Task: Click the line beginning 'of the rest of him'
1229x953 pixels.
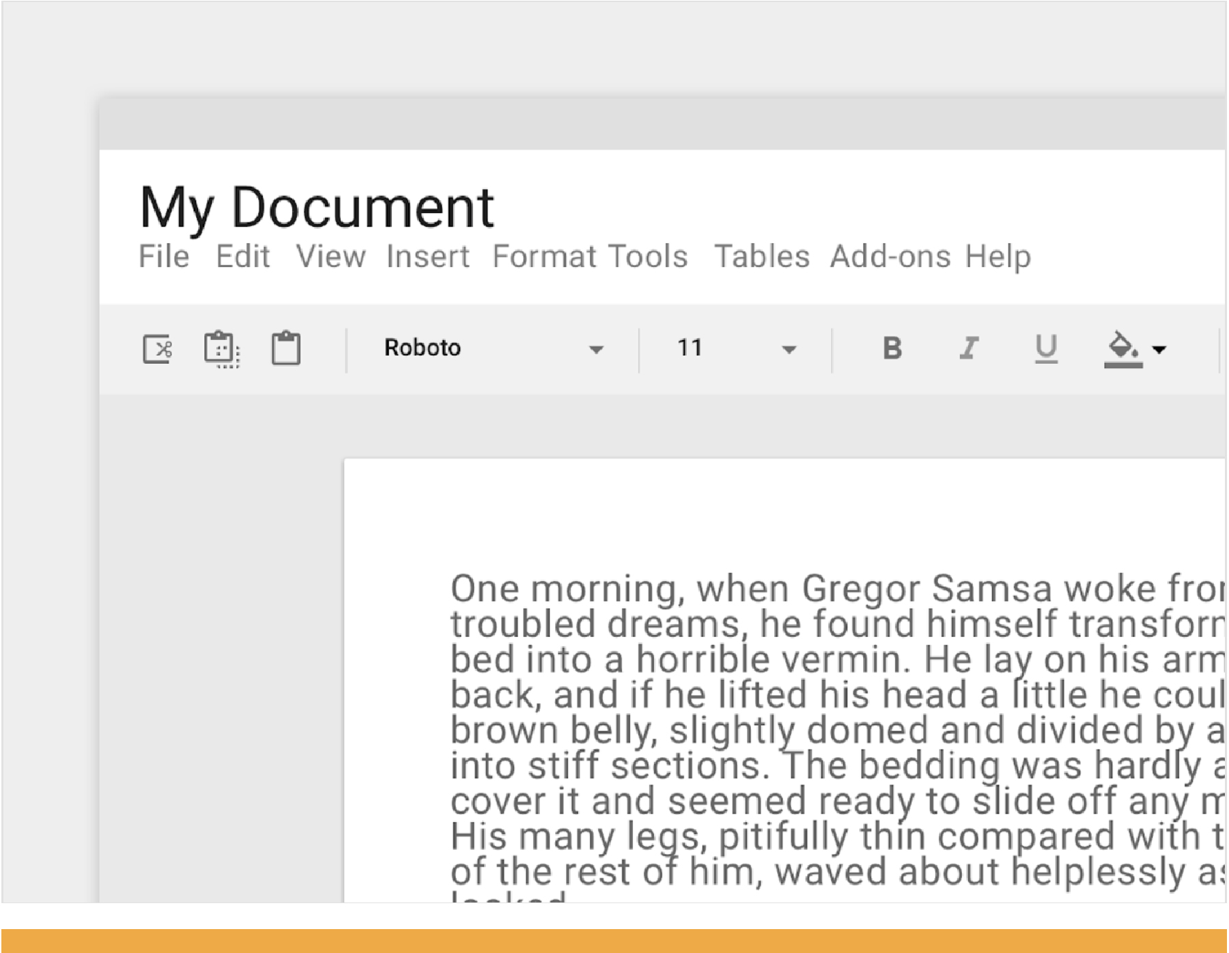Action: click(x=838, y=872)
